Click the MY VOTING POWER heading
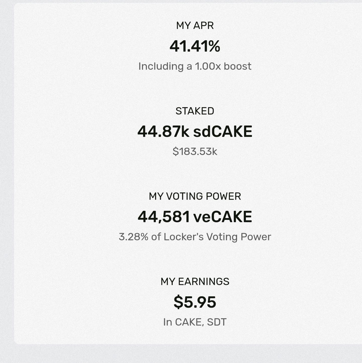Viewport: 362px width, 363px height. [195, 196]
